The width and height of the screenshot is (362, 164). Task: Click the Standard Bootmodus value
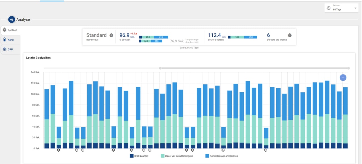pyautogui.click(x=96, y=35)
